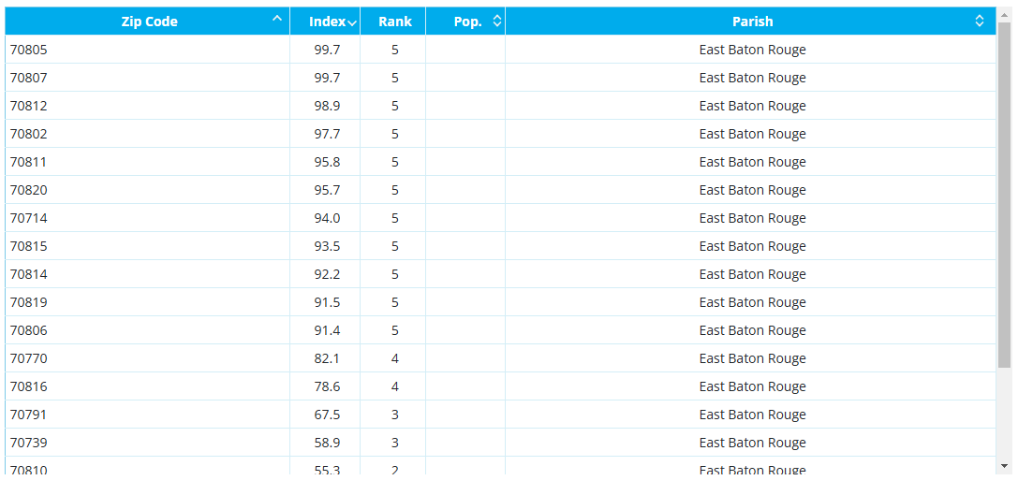Select zip code 70770 row
Viewport: 1018px width, 495px height.
[x=500, y=358]
